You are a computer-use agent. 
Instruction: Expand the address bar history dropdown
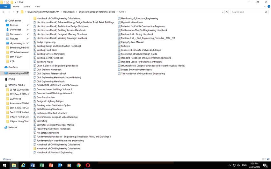[x=223, y=12]
